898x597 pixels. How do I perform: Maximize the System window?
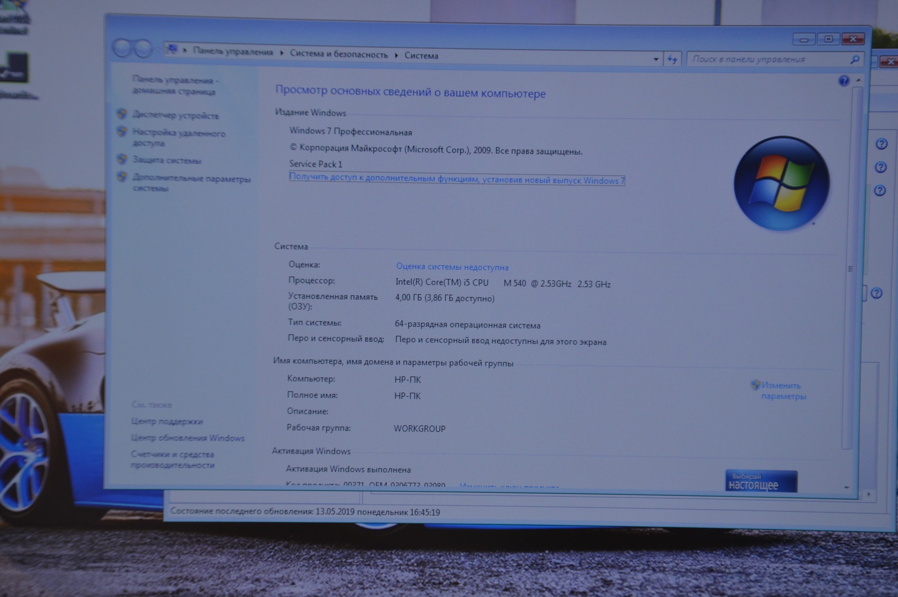coord(828,39)
